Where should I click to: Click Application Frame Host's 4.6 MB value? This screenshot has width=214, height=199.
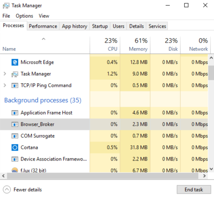140,113
